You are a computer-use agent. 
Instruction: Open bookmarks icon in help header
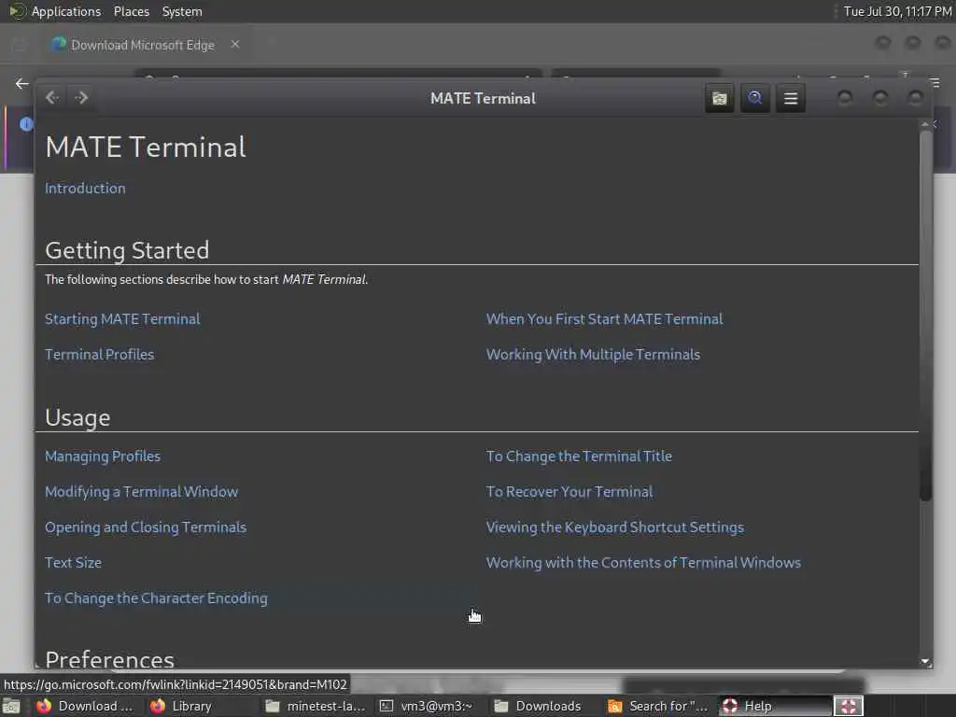pyautogui.click(x=720, y=98)
